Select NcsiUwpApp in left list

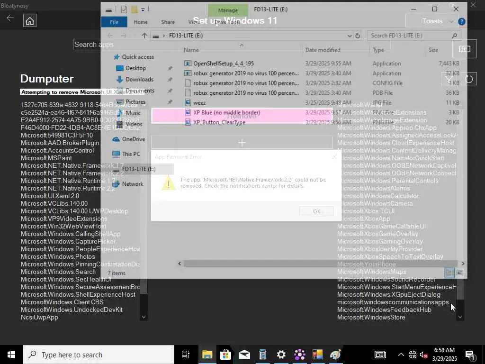[x=39, y=318]
